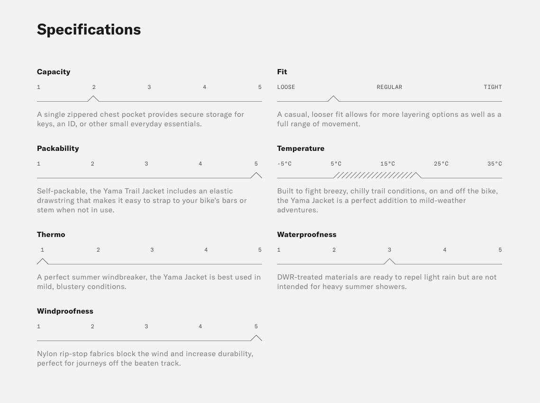Image resolution: width=540 pixels, height=403 pixels.
Task: Click the Waterproofness marker at level 3
Action: (389, 261)
